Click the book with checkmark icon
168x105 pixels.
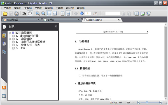pyautogui.click(x=143, y=13)
